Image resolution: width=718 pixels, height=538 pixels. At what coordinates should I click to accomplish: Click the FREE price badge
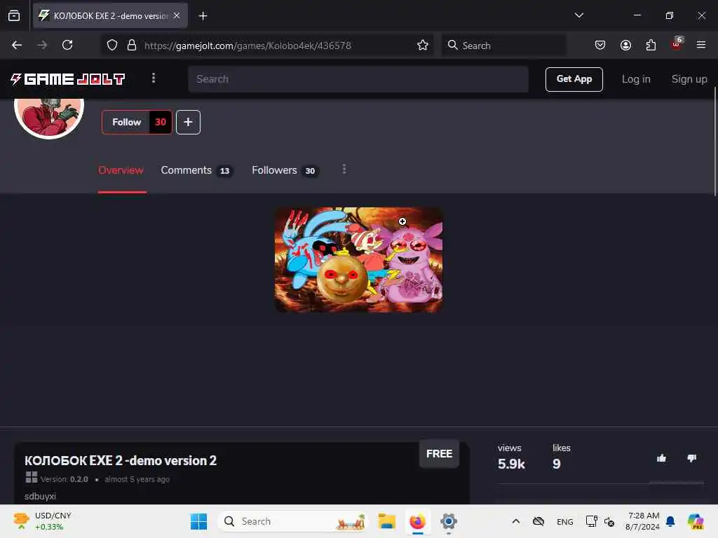pos(439,454)
